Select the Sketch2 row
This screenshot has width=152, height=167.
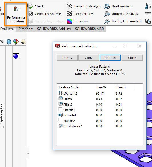click(99, 121)
